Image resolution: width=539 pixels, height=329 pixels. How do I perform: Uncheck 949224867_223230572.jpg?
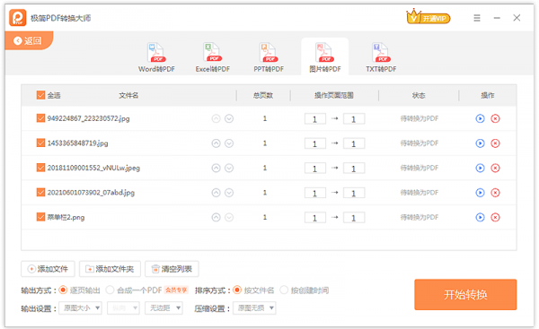[x=40, y=118]
